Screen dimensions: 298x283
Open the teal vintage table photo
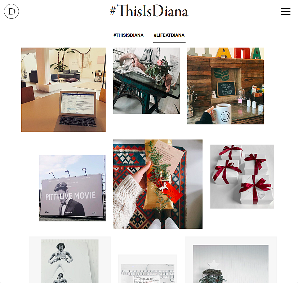[x=146, y=81]
